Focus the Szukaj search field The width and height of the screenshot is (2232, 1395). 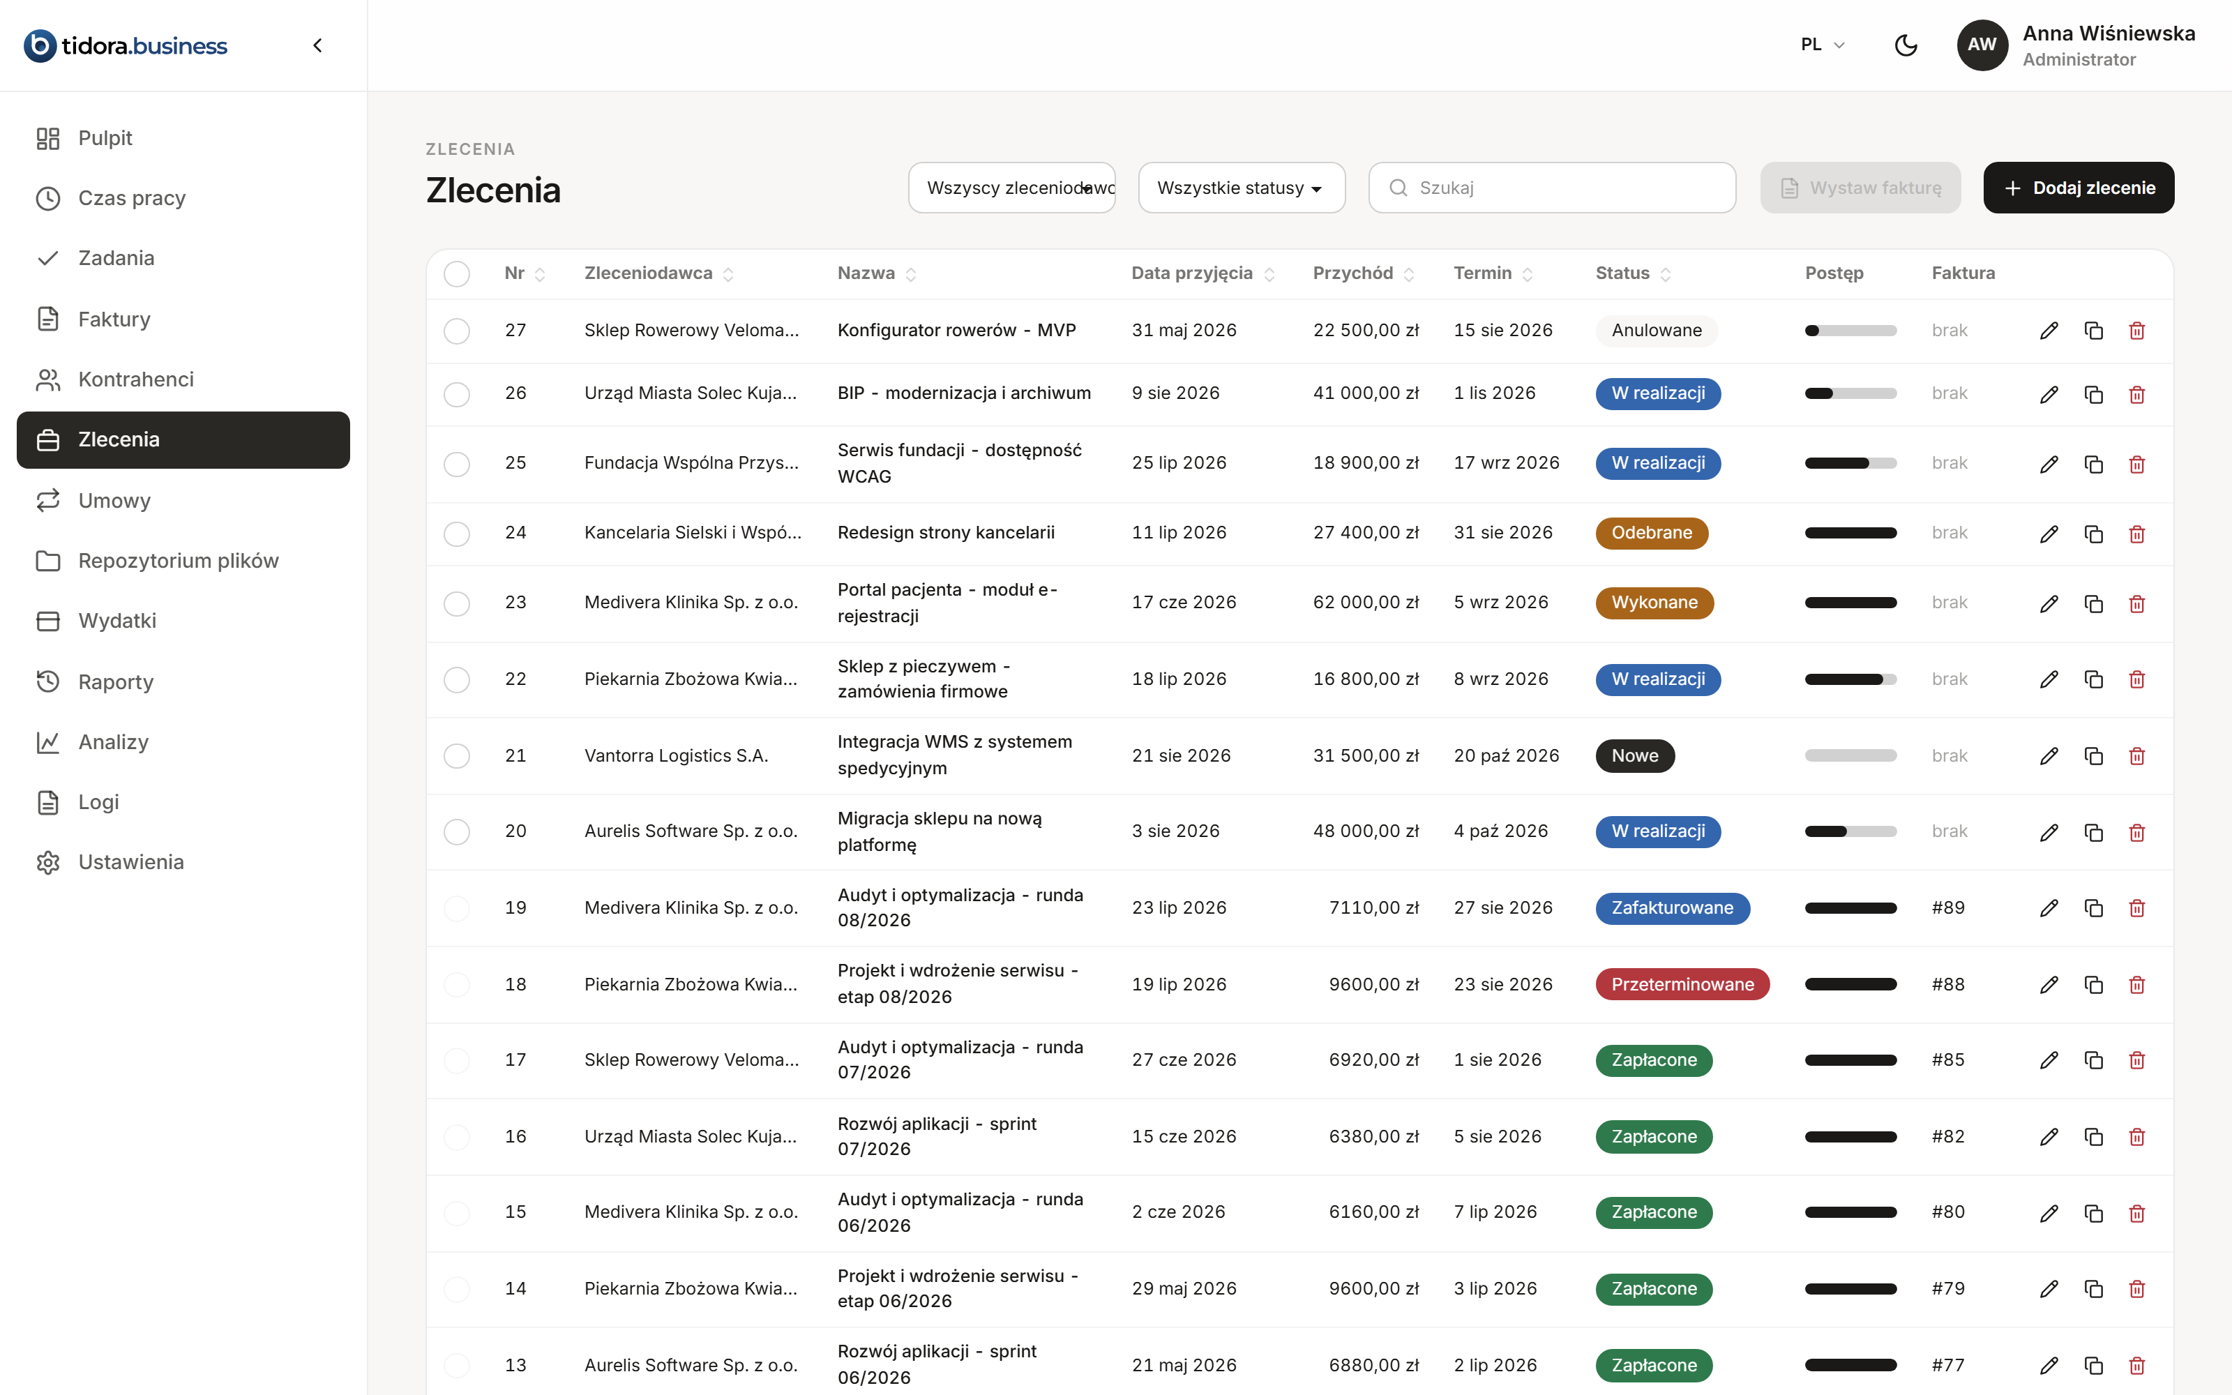(x=1552, y=188)
